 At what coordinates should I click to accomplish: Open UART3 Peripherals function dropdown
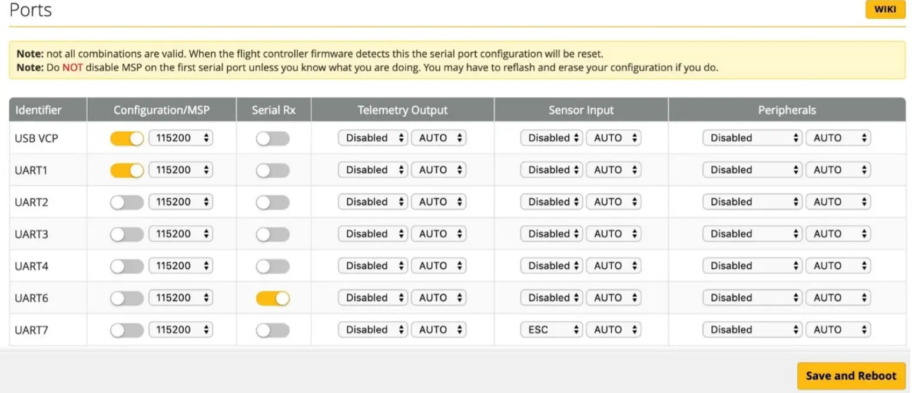pyautogui.click(x=752, y=234)
